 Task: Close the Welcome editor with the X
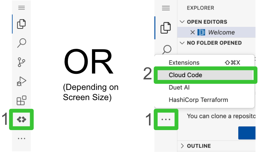tap(192, 32)
